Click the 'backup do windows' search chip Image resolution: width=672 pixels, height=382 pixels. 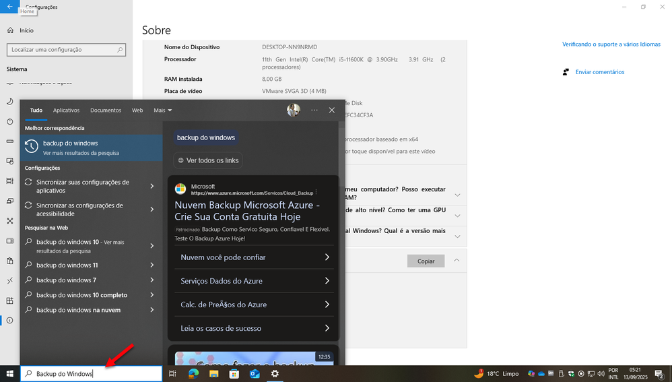coord(206,137)
